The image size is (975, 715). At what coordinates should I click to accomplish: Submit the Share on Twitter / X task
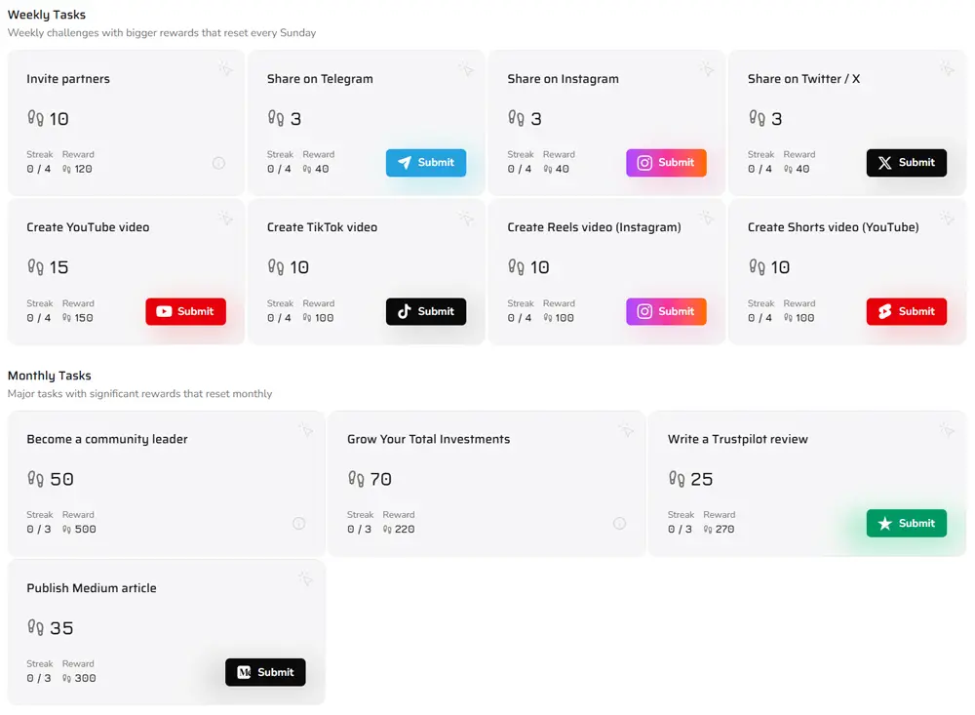(x=907, y=163)
